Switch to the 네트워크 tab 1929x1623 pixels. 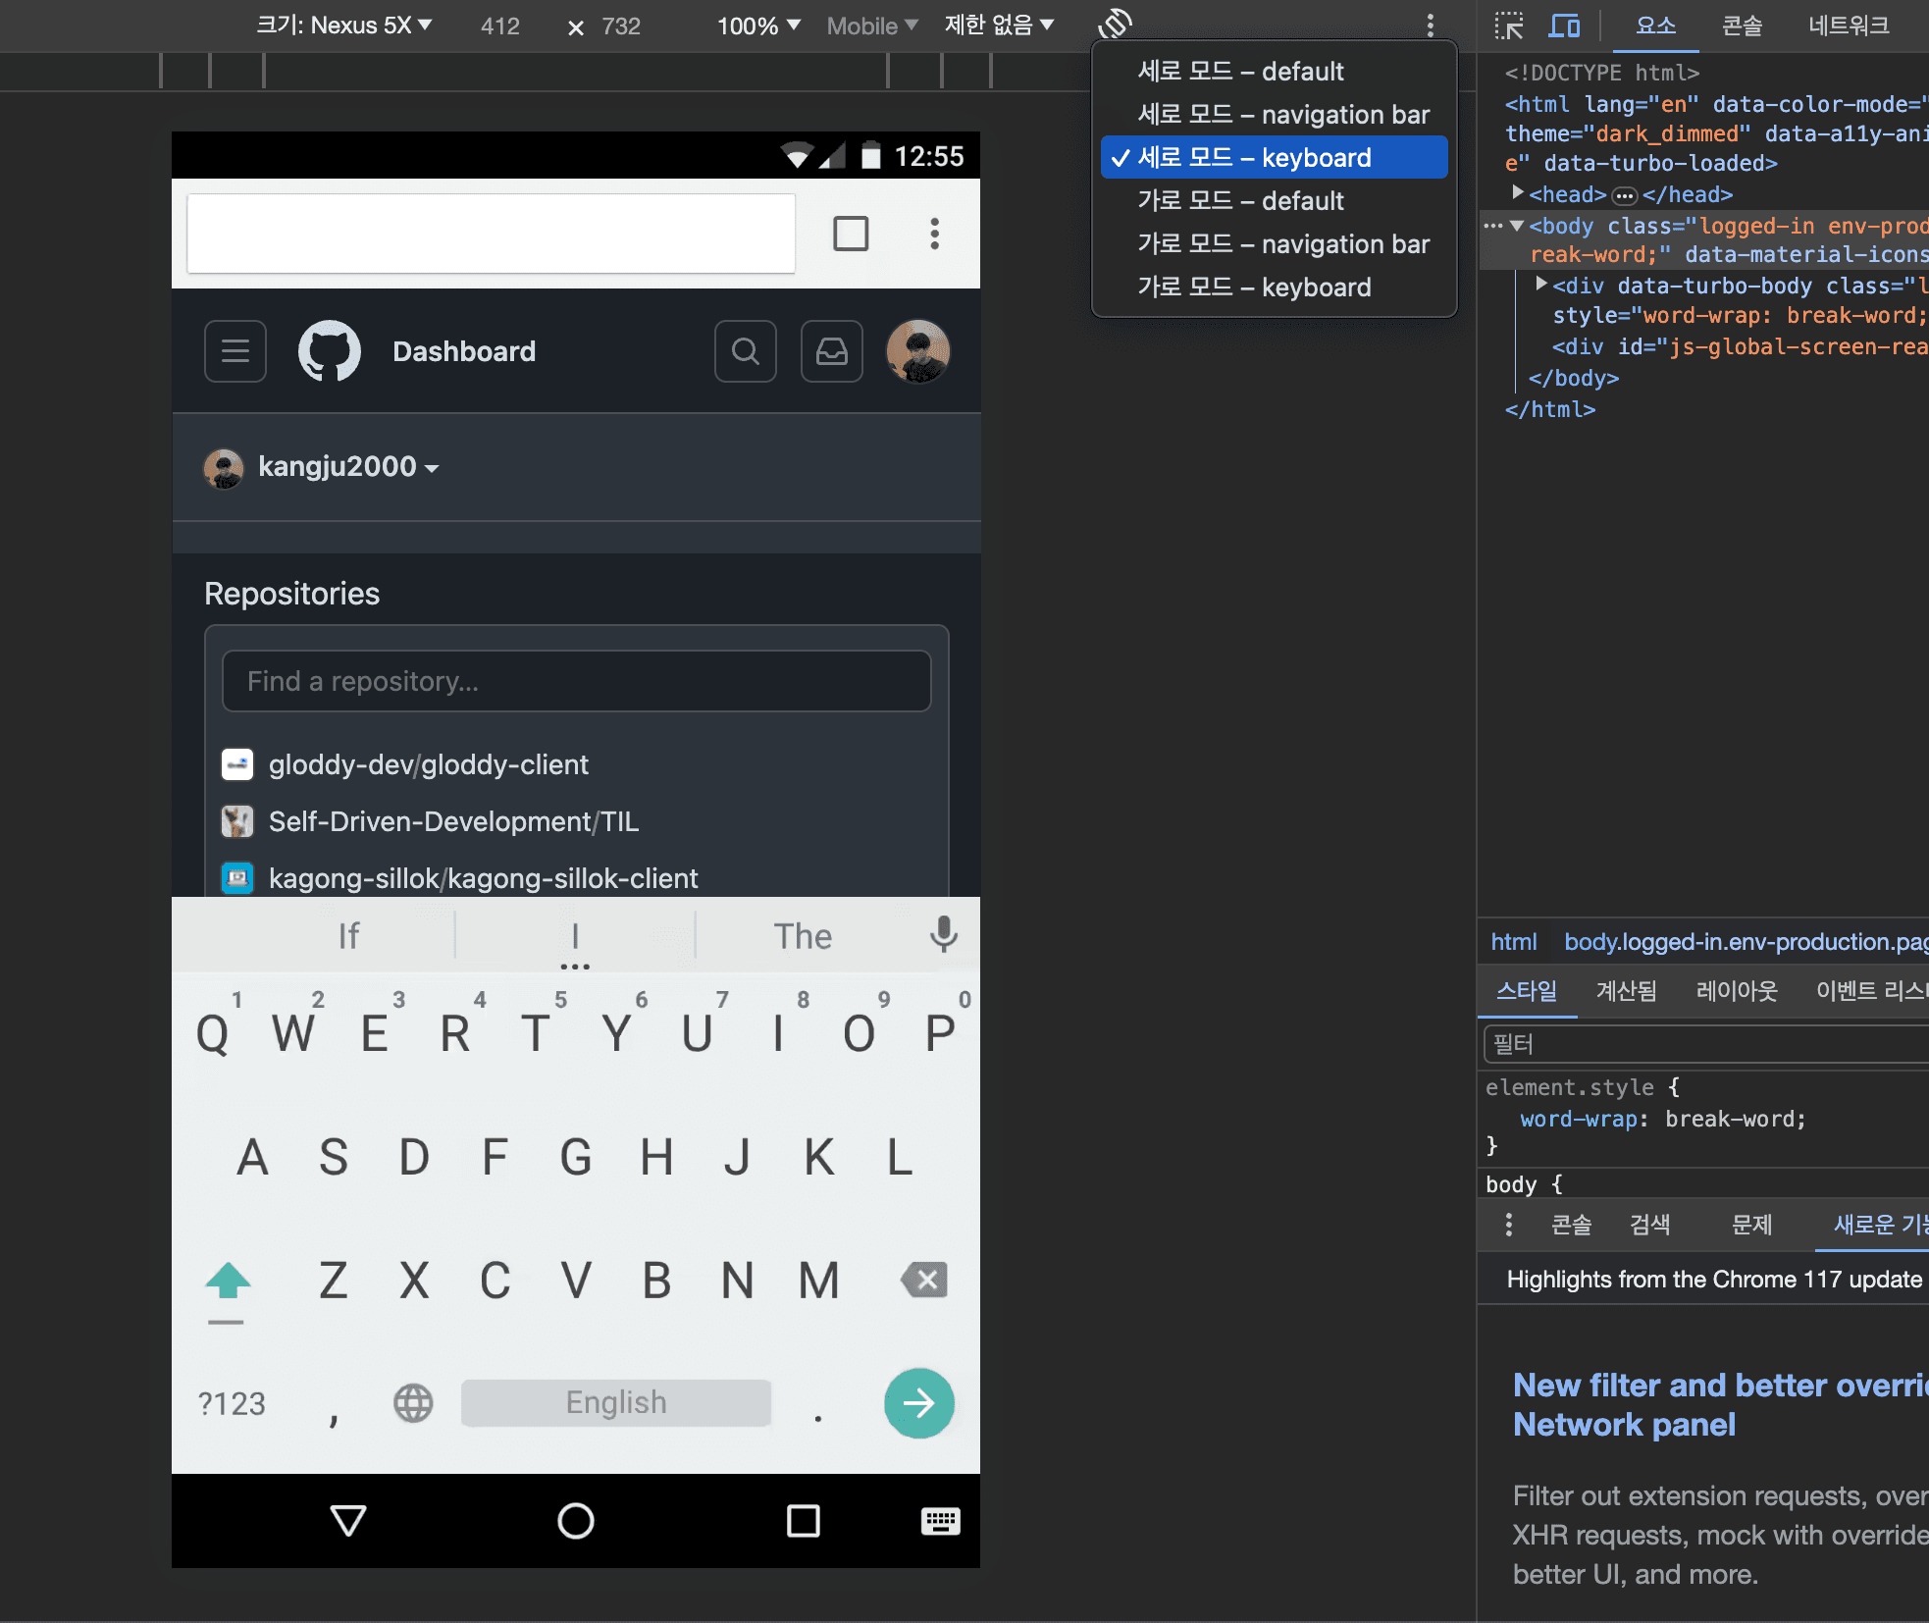(1849, 26)
